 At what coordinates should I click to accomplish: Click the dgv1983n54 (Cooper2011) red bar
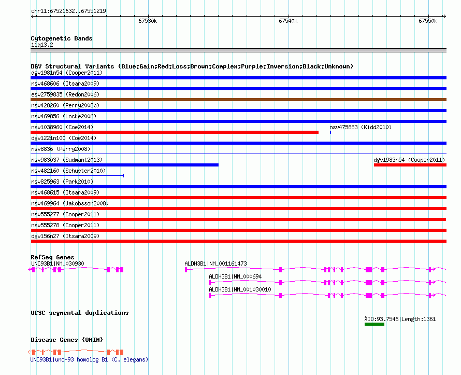(410, 165)
